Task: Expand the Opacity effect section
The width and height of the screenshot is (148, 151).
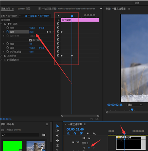Action: 1,56
